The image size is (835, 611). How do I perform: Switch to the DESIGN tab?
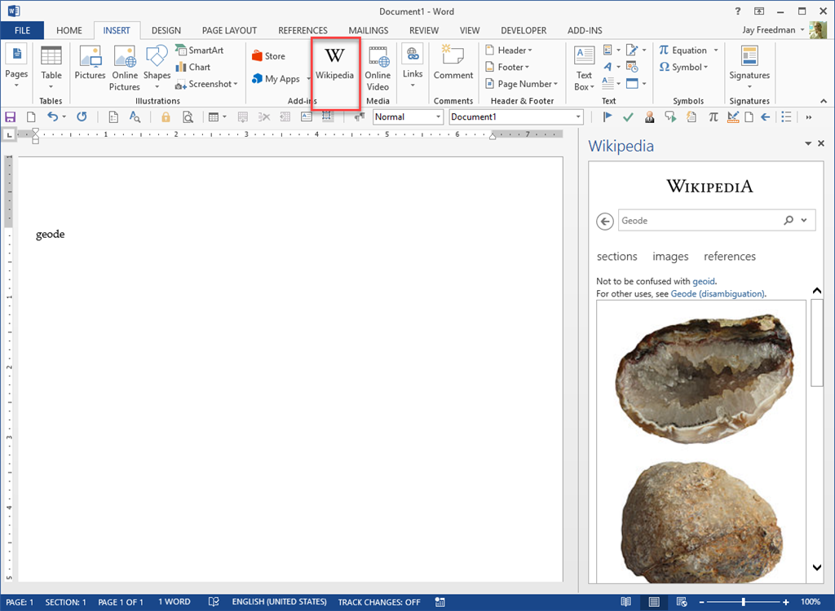[166, 30]
